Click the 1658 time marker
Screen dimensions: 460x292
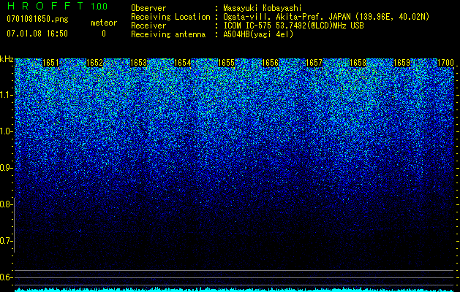[x=358, y=63]
